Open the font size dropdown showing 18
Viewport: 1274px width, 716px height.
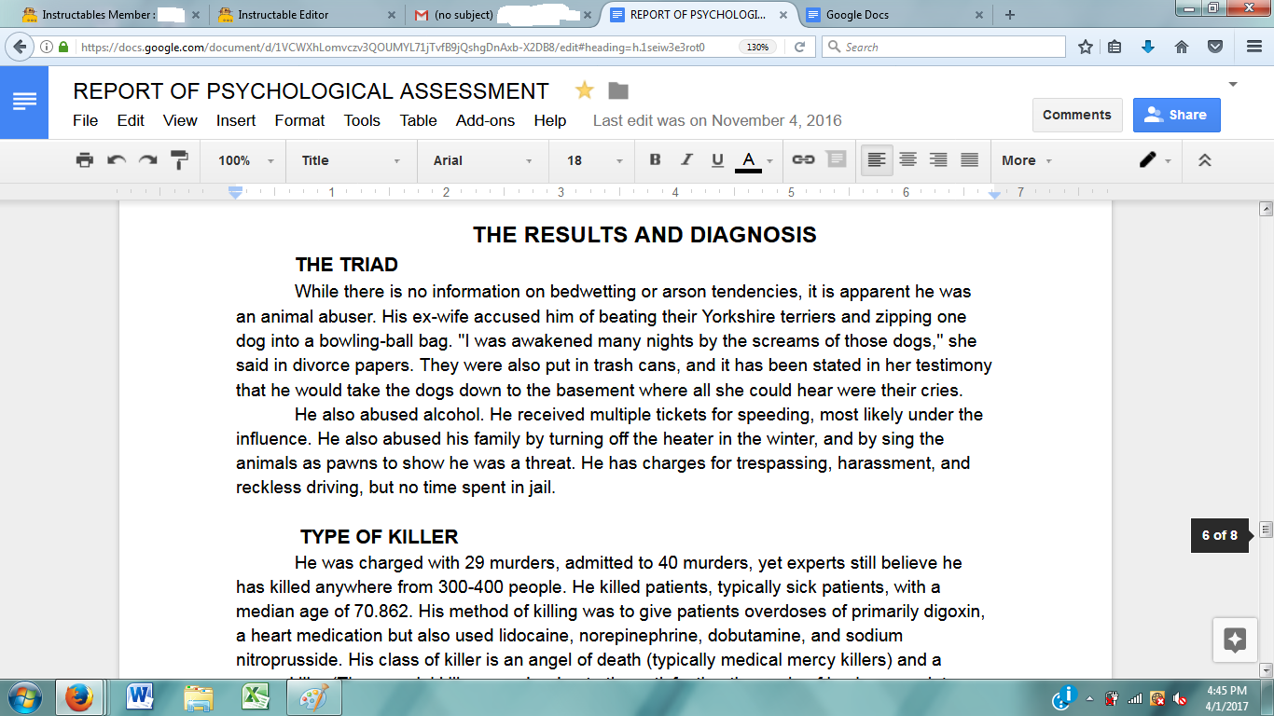tap(593, 159)
